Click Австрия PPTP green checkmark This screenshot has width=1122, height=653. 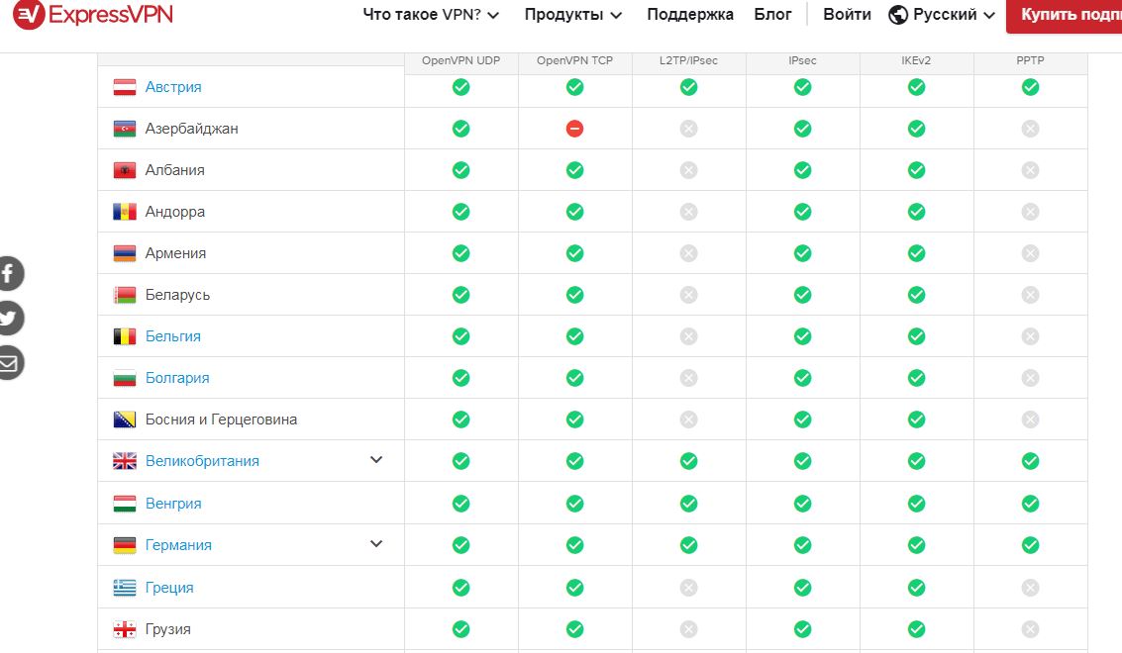(x=1030, y=87)
